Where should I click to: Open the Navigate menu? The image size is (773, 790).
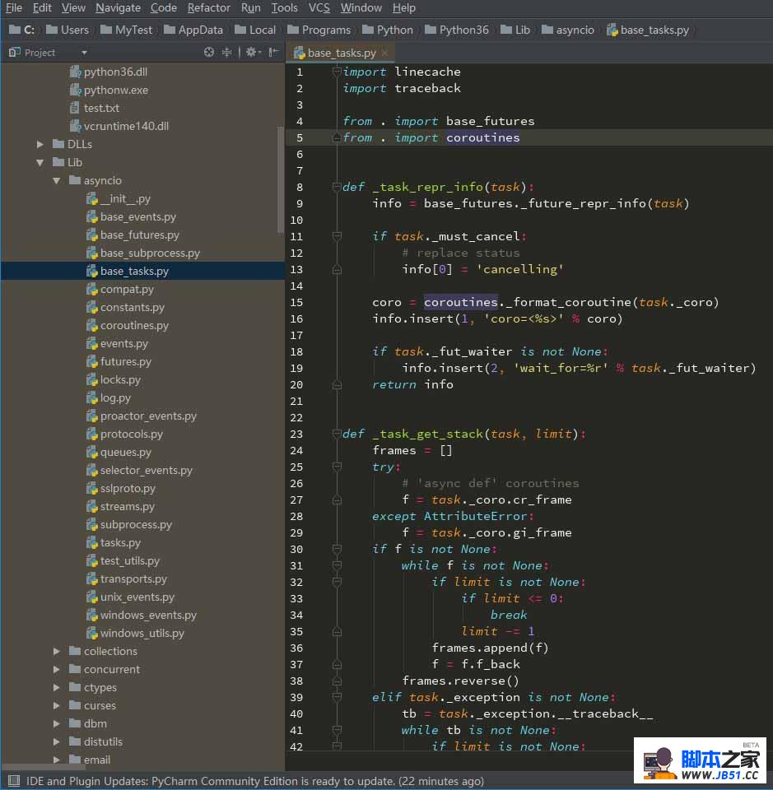(x=118, y=8)
